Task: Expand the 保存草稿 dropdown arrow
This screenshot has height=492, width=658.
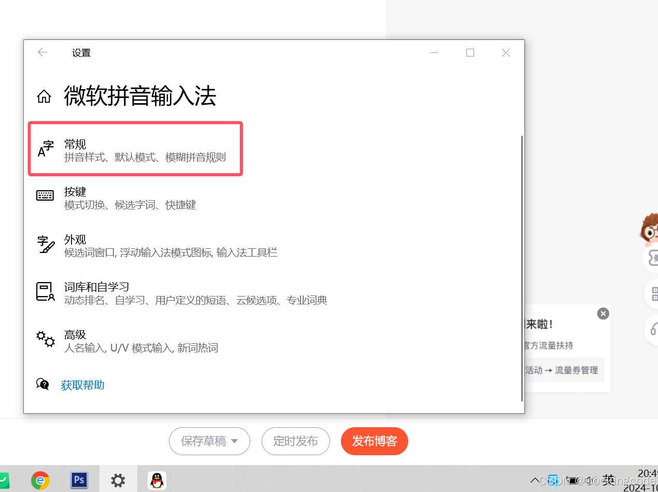Action: coord(234,441)
